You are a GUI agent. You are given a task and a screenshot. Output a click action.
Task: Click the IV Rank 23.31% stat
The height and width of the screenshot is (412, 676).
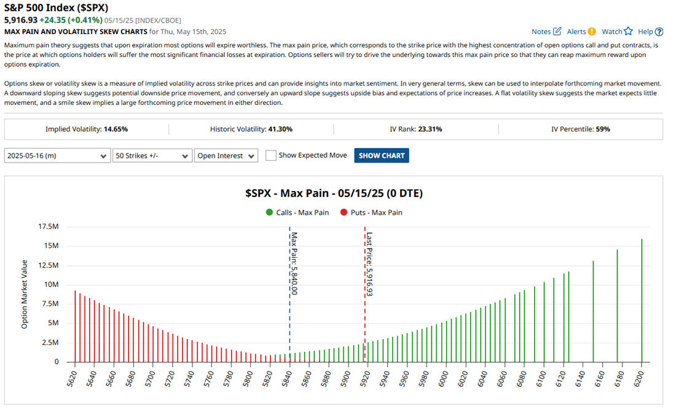point(416,130)
